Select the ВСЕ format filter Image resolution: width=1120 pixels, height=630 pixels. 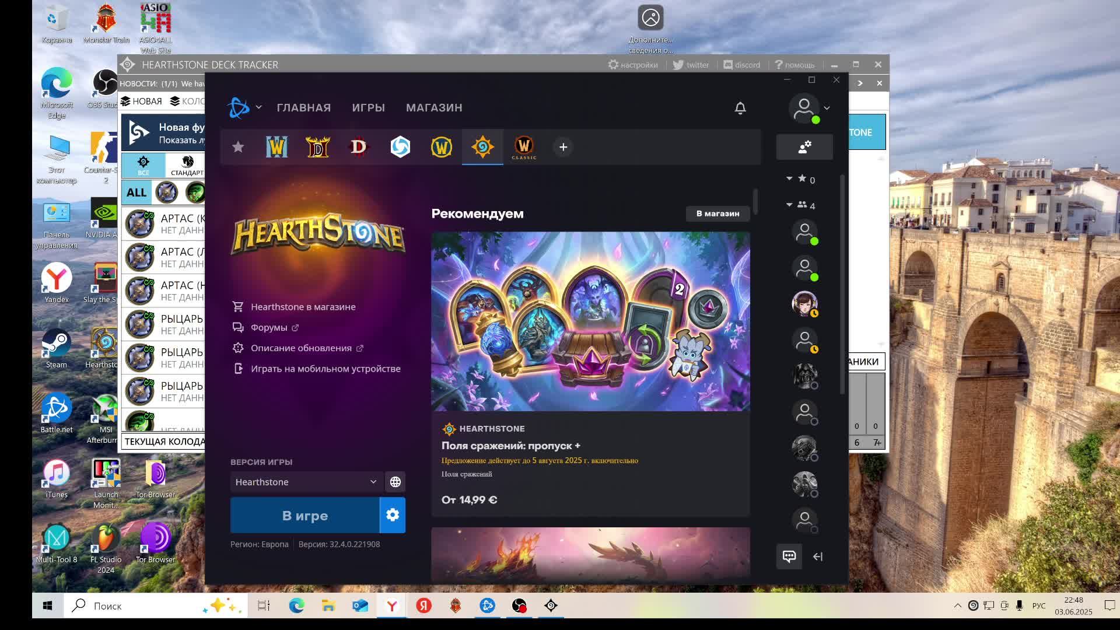pyautogui.click(x=143, y=165)
